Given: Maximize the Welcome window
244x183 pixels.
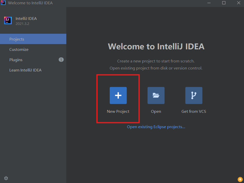Looking at the screenshot, I should pos(224,3).
